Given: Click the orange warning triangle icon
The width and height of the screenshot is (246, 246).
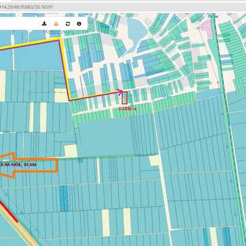Looking at the screenshot, I should [x=56, y=23].
